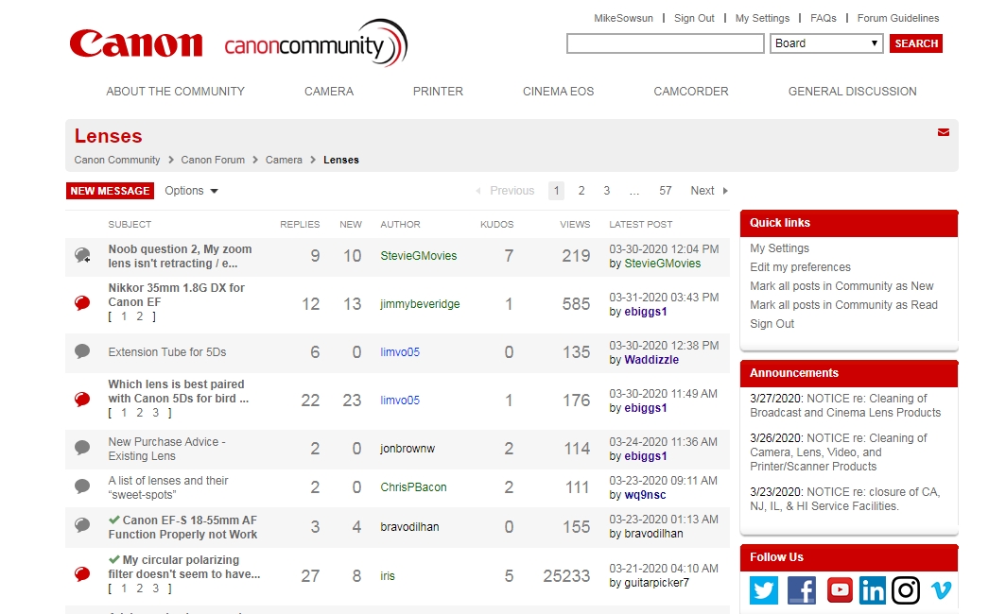This screenshot has height=614, width=1006.
Task: Open the PRINTER navigation menu
Action: click(x=438, y=92)
